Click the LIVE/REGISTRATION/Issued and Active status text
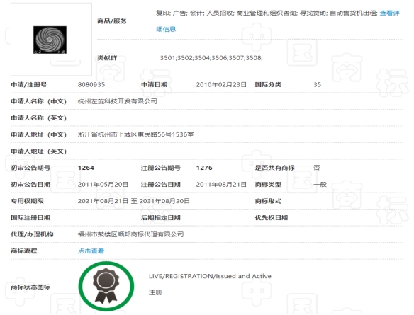Image resolution: width=414 pixels, height=315 pixels. click(210, 276)
